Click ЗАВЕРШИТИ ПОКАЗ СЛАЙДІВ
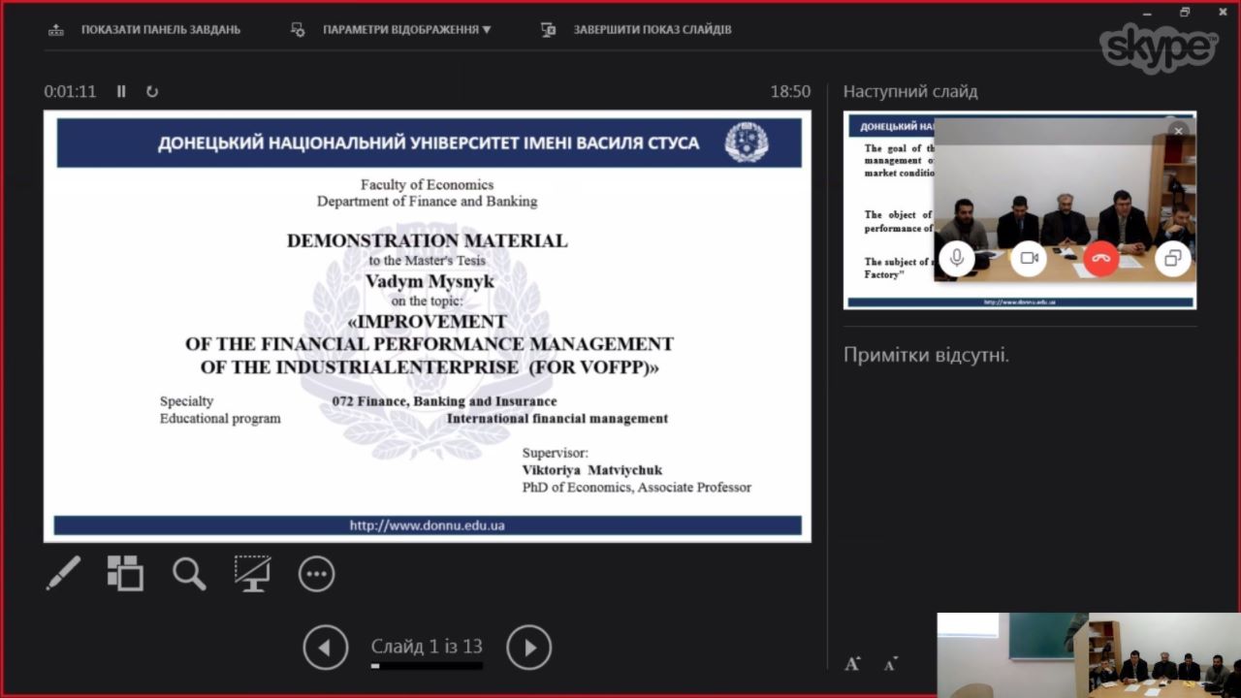1241x698 pixels. coord(652,30)
